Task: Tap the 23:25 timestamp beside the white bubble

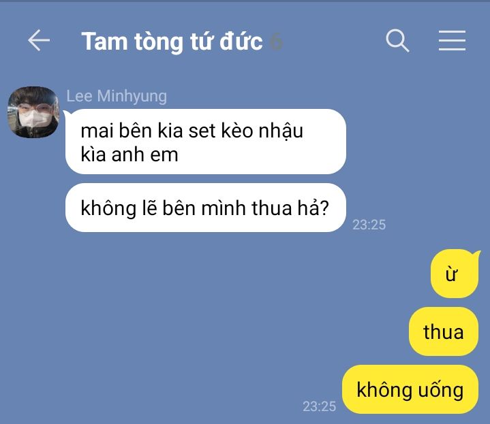Action: click(x=369, y=225)
